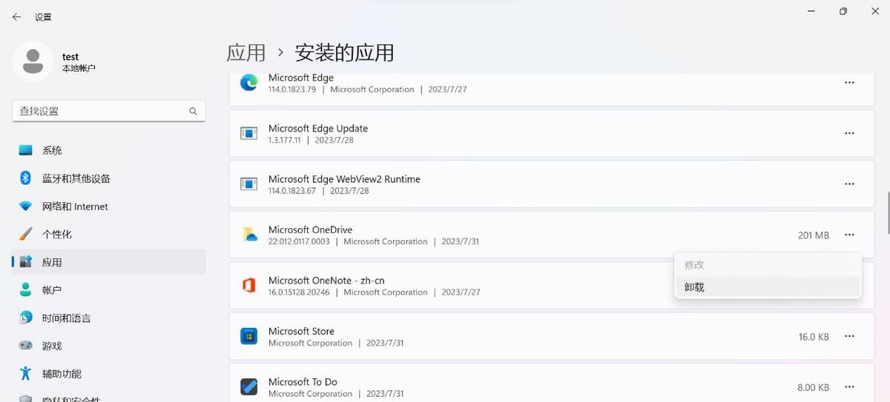Click the System monitor icon
890x402 pixels.
[26, 150]
